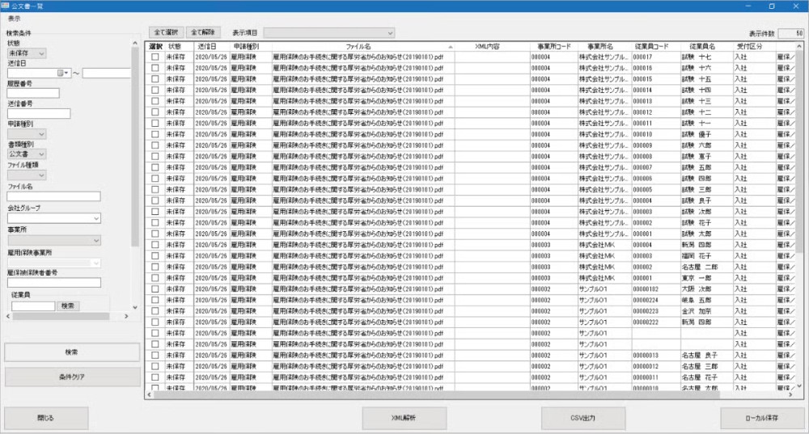Open the 表示 menu
Viewport: 809px width, 434px height.
(x=15, y=18)
